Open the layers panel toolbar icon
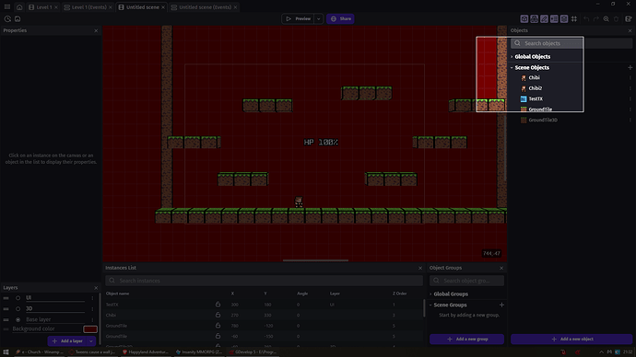 [564, 18]
